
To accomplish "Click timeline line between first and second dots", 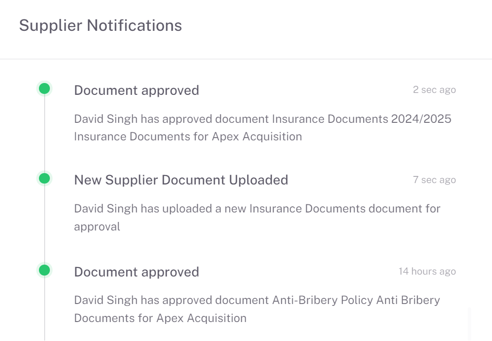I will tap(44, 134).
